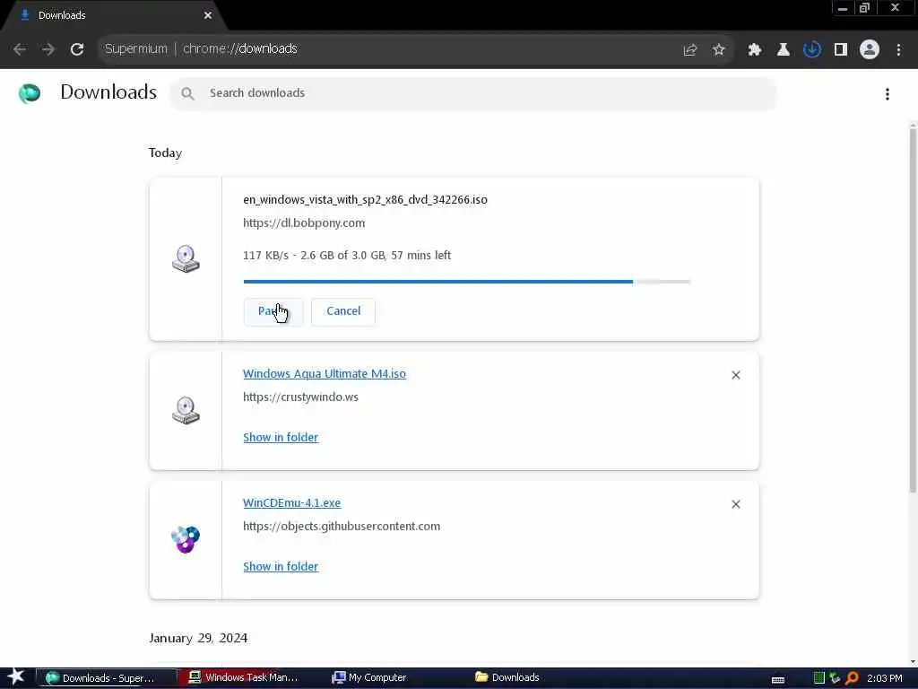This screenshot has height=689, width=918.
Task: Click the network tray icon
Action: (x=835, y=678)
